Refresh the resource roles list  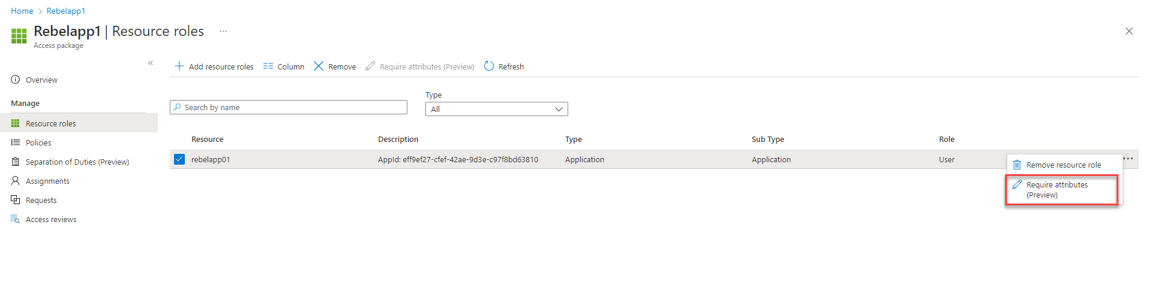tap(504, 66)
